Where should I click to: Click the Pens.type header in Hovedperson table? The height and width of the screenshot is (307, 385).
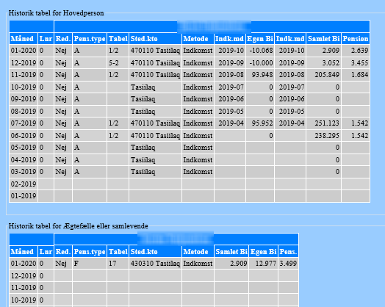pyautogui.click(x=90, y=39)
